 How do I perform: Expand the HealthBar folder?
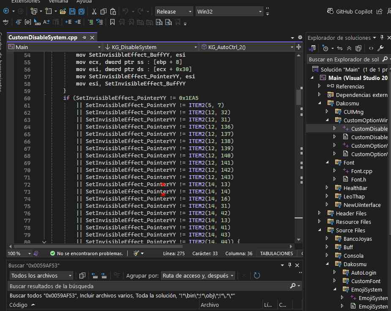pyautogui.click(x=327, y=188)
